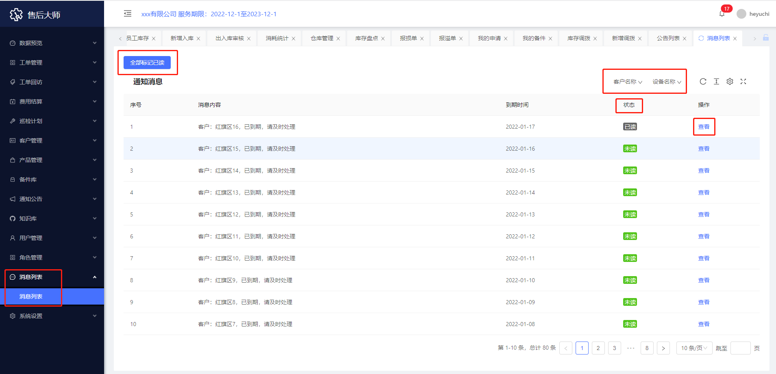Image resolution: width=776 pixels, height=374 pixels.
Task: View message for 红旗区15 row
Action: [703, 149]
